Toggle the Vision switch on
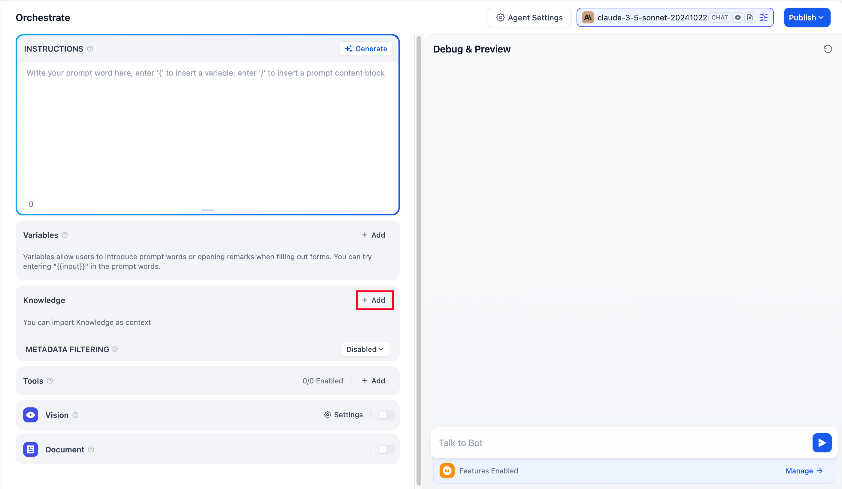842x489 pixels. (x=386, y=415)
